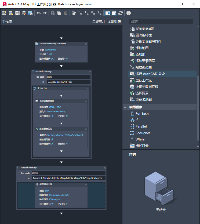
Task: Click the Zoom Extents icon
Action: click(93, 13)
